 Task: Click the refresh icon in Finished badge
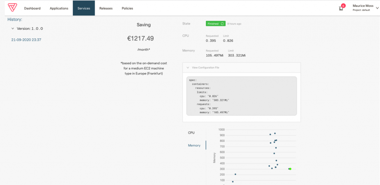tap(222, 24)
